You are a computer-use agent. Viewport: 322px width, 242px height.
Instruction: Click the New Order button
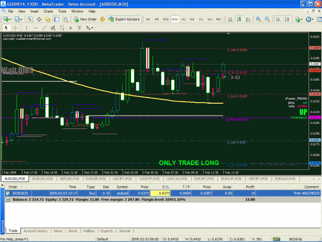click(85, 19)
